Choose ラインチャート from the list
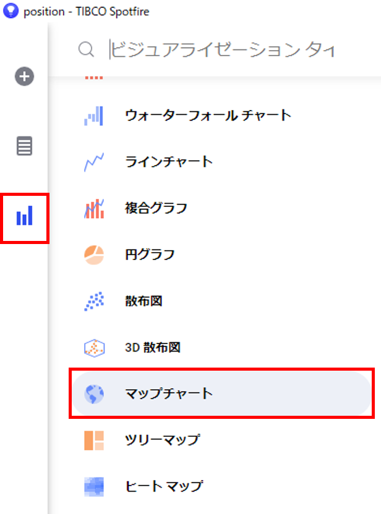The height and width of the screenshot is (514, 381). 169,162
